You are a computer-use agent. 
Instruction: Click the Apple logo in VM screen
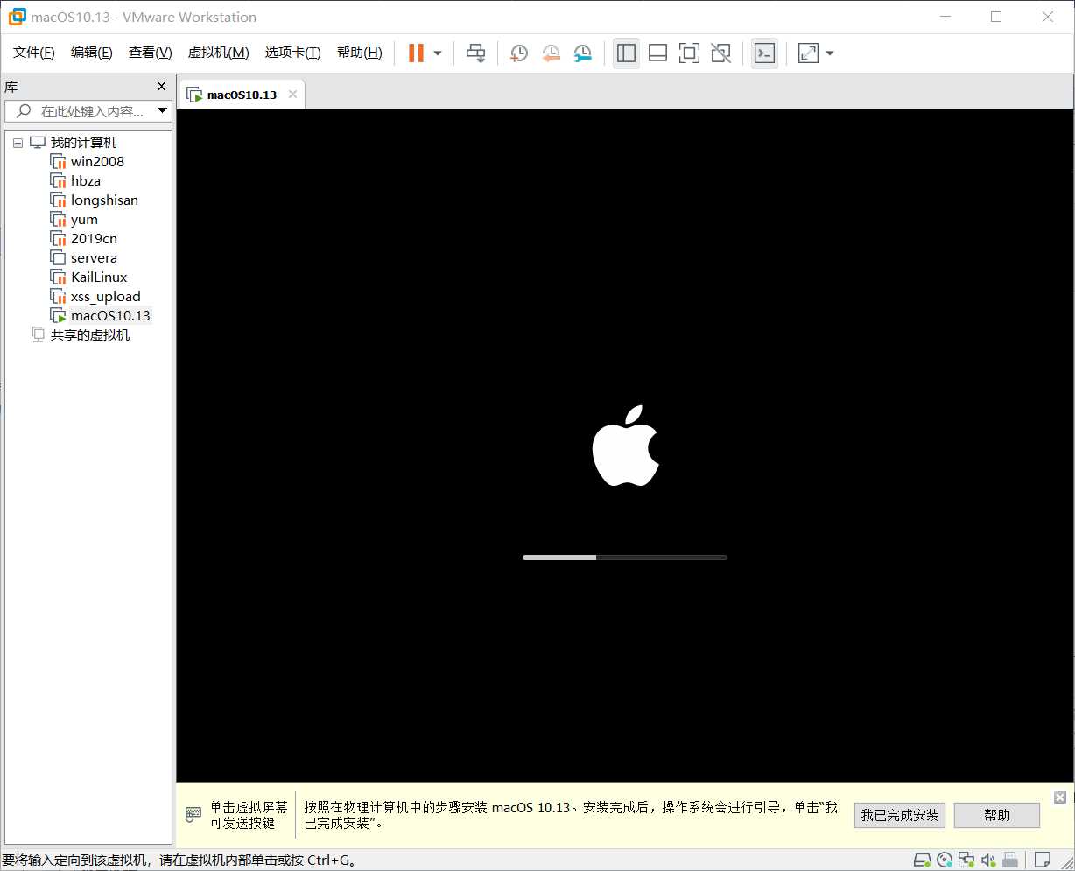point(625,446)
